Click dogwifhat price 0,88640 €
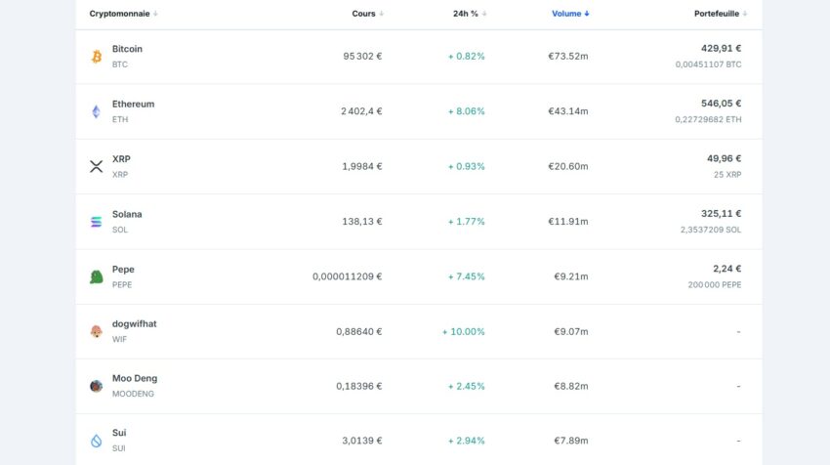The width and height of the screenshot is (830, 465). pyautogui.click(x=359, y=331)
